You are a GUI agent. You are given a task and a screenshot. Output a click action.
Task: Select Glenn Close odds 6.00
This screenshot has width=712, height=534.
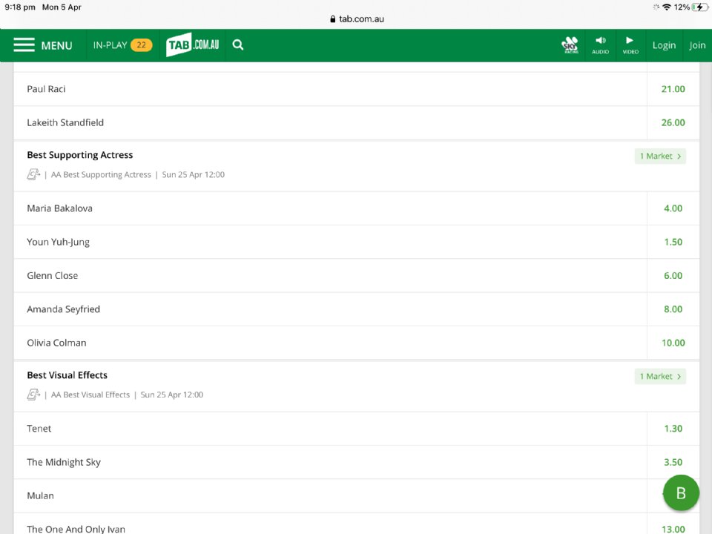(x=673, y=276)
